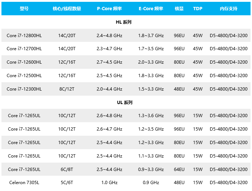Select 14C/20T in the i7-12700HL row
The height and width of the screenshot is (191, 252).
point(67,48)
